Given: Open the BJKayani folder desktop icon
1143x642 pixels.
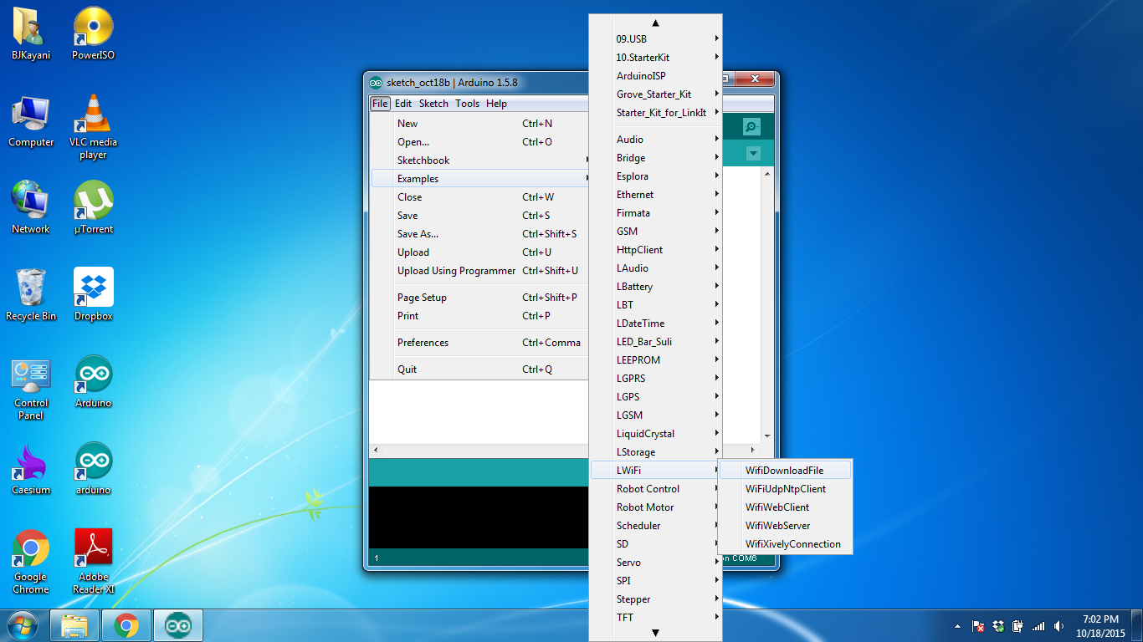Looking at the screenshot, I should 31,33.
